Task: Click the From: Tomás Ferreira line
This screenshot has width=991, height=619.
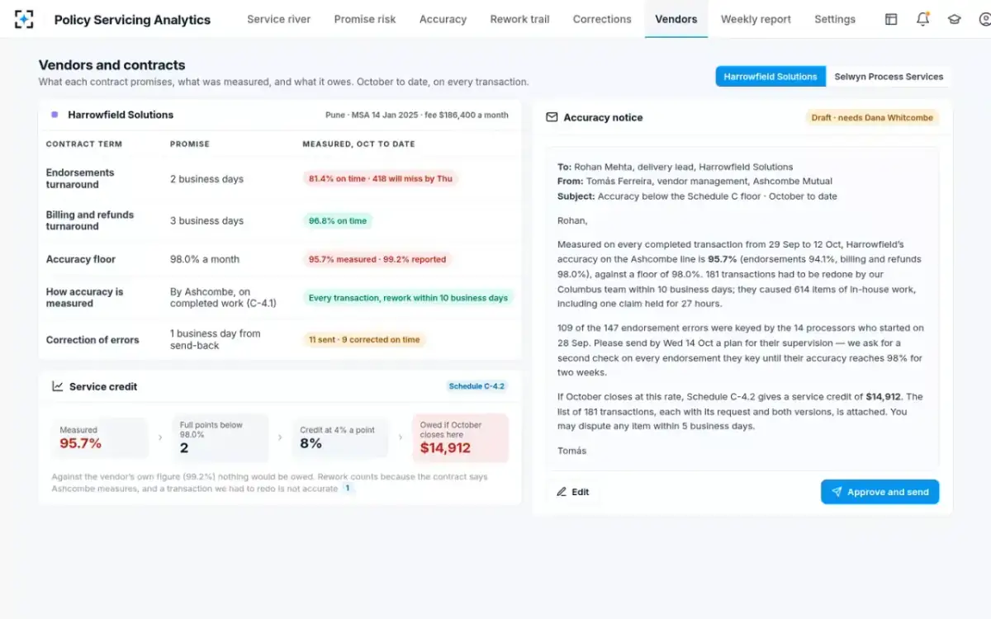Action: click(x=695, y=182)
